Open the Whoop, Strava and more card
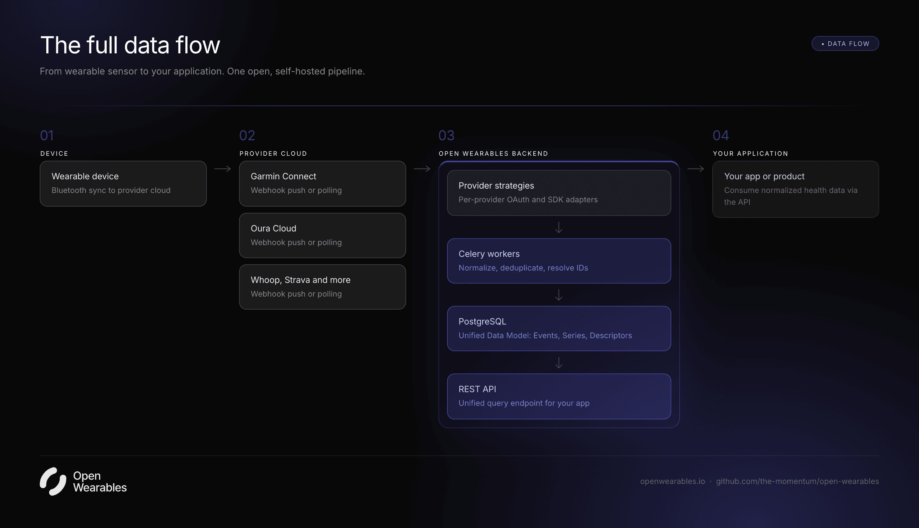Screen dimensions: 919x528 pyautogui.click(x=323, y=287)
